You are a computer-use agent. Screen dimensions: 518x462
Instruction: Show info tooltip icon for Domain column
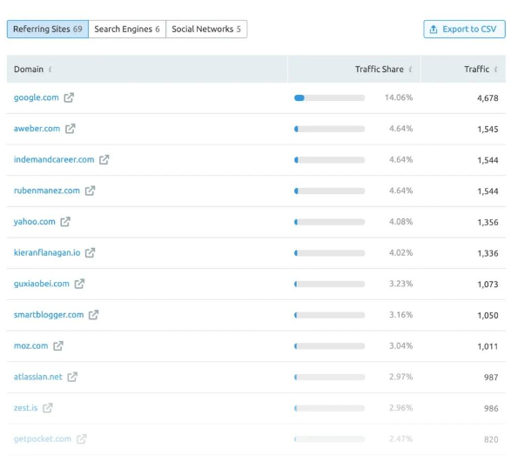(x=50, y=70)
